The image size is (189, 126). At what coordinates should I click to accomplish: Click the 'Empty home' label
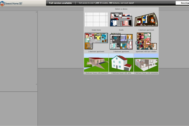(96, 30)
